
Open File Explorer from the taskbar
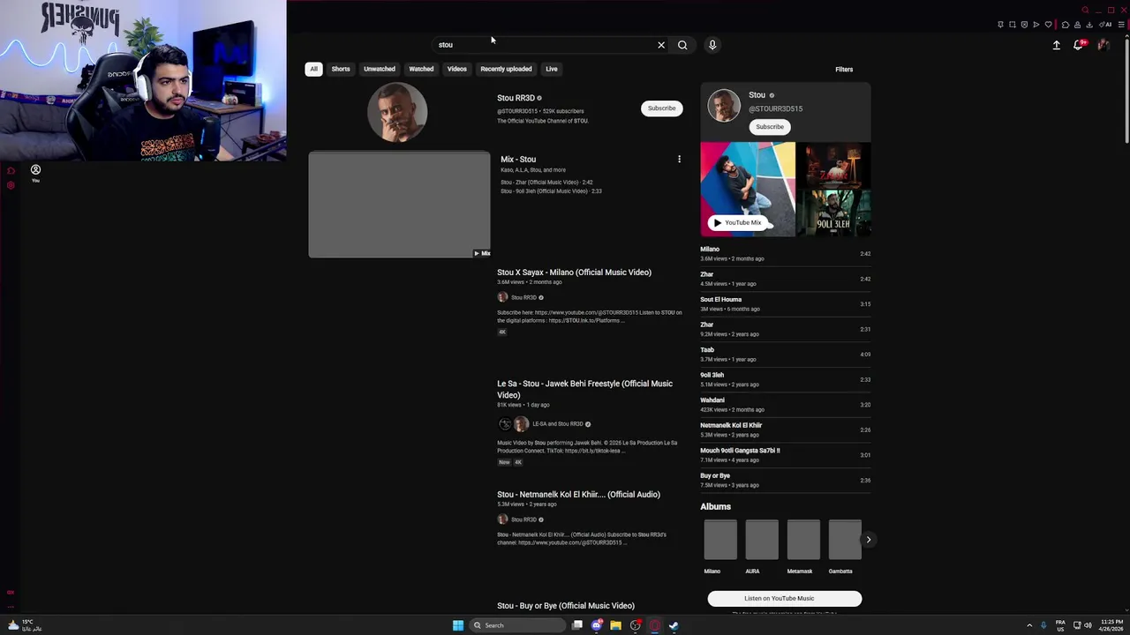(x=616, y=625)
